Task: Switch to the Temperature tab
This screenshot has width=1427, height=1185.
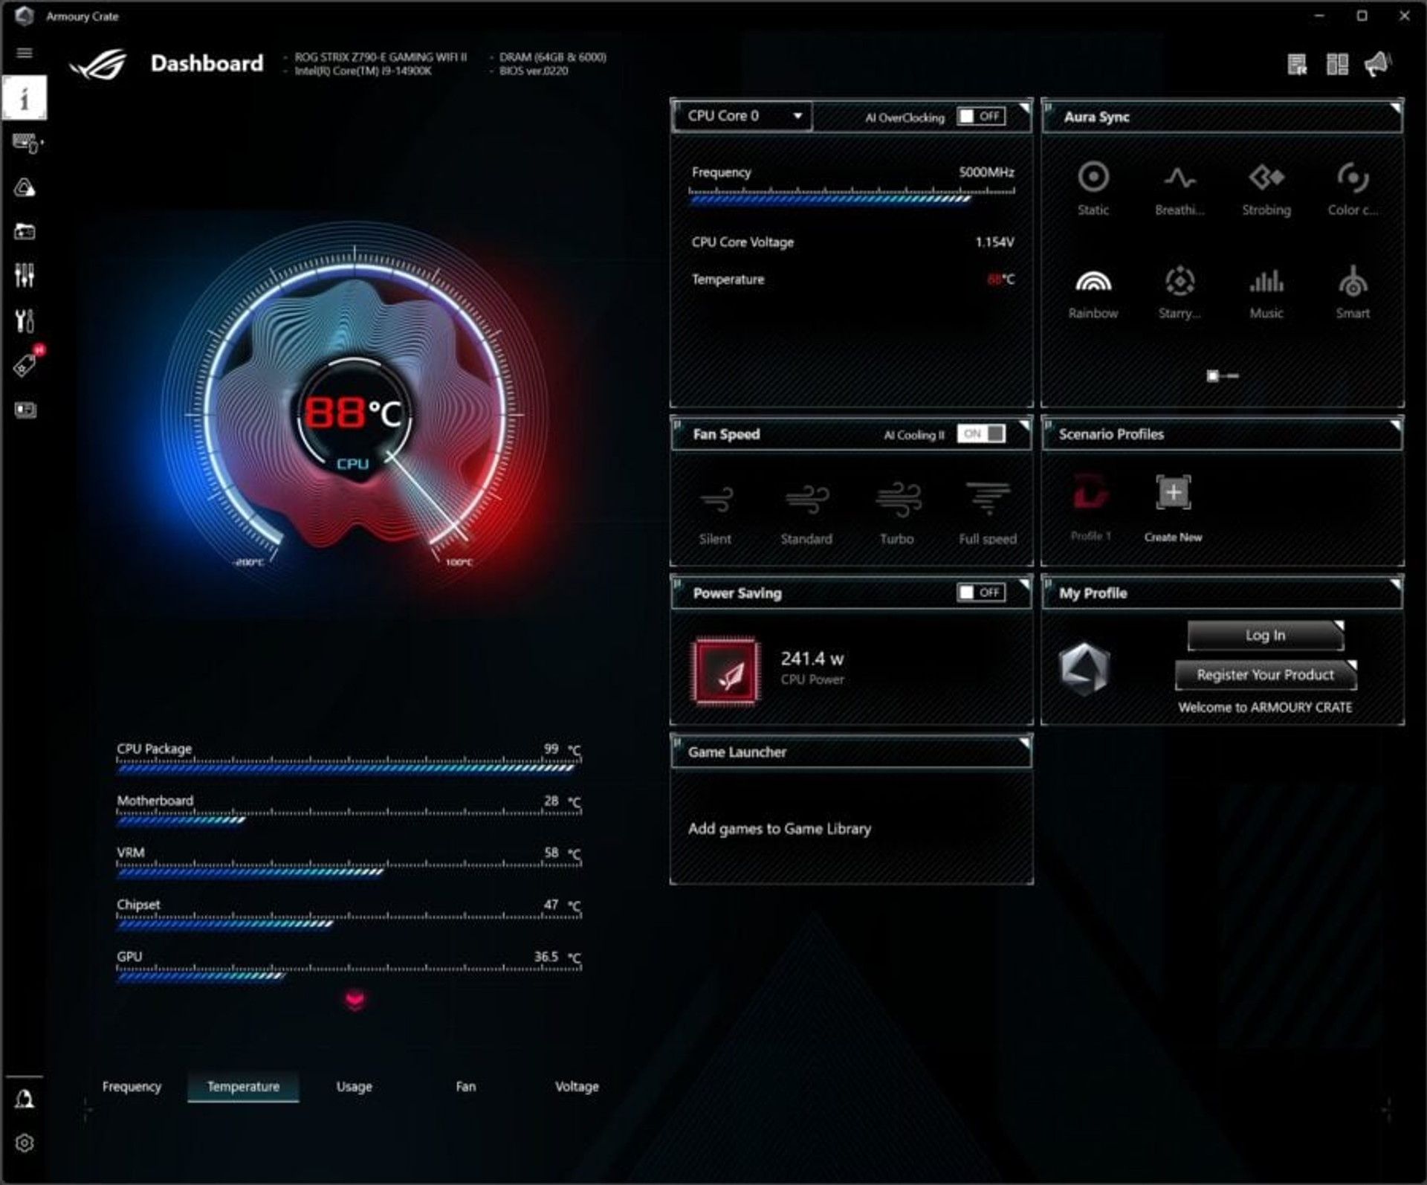Action: tap(243, 1086)
